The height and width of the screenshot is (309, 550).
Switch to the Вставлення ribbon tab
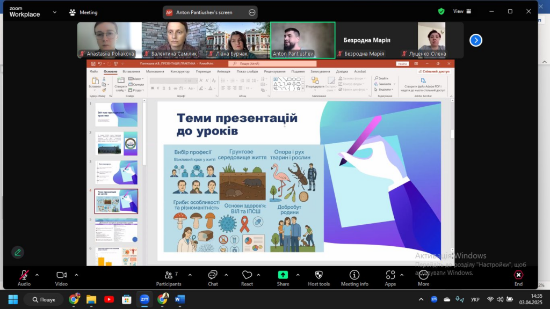point(131,71)
